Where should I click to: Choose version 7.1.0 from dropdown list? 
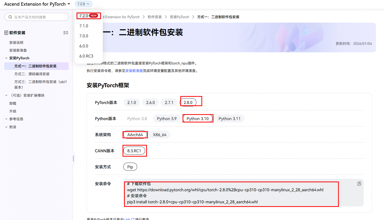pos(84,26)
